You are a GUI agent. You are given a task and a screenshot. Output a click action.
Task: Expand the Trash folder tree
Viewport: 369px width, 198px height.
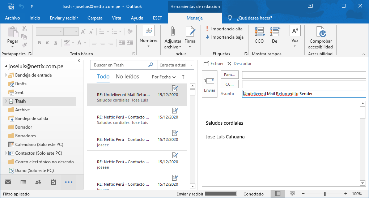[6, 101]
